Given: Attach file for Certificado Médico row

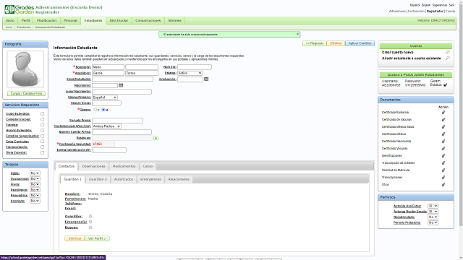Looking at the screenshot, I should click(443, 134).
